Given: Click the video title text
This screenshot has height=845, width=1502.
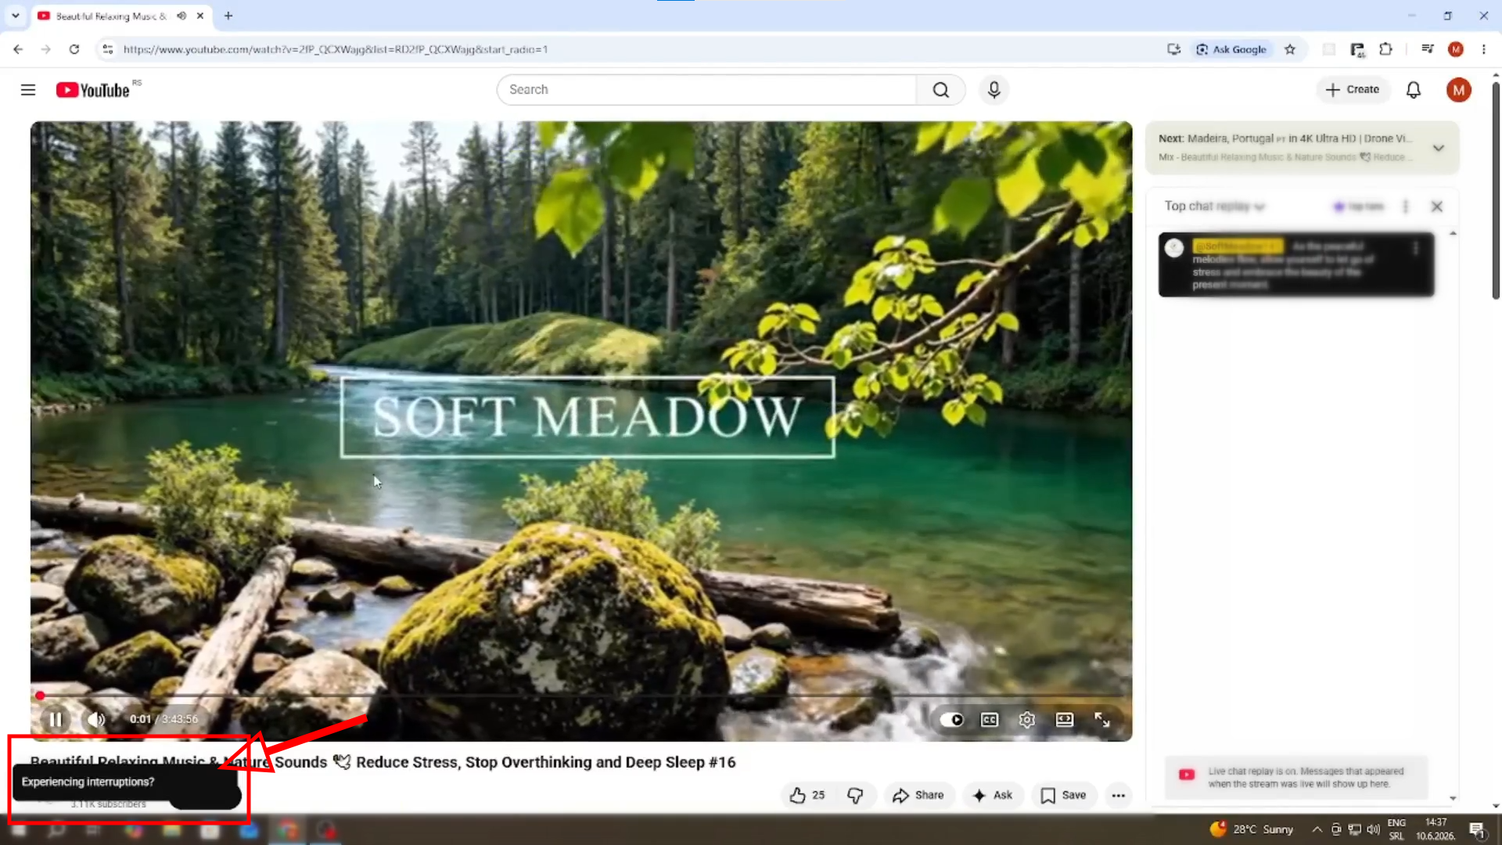Looking at the screenshot, I should [x=383, y=762].
